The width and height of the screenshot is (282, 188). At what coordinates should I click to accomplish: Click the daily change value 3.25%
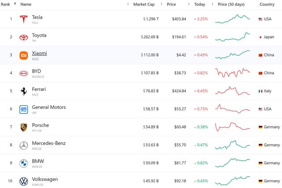pos(202,19)
